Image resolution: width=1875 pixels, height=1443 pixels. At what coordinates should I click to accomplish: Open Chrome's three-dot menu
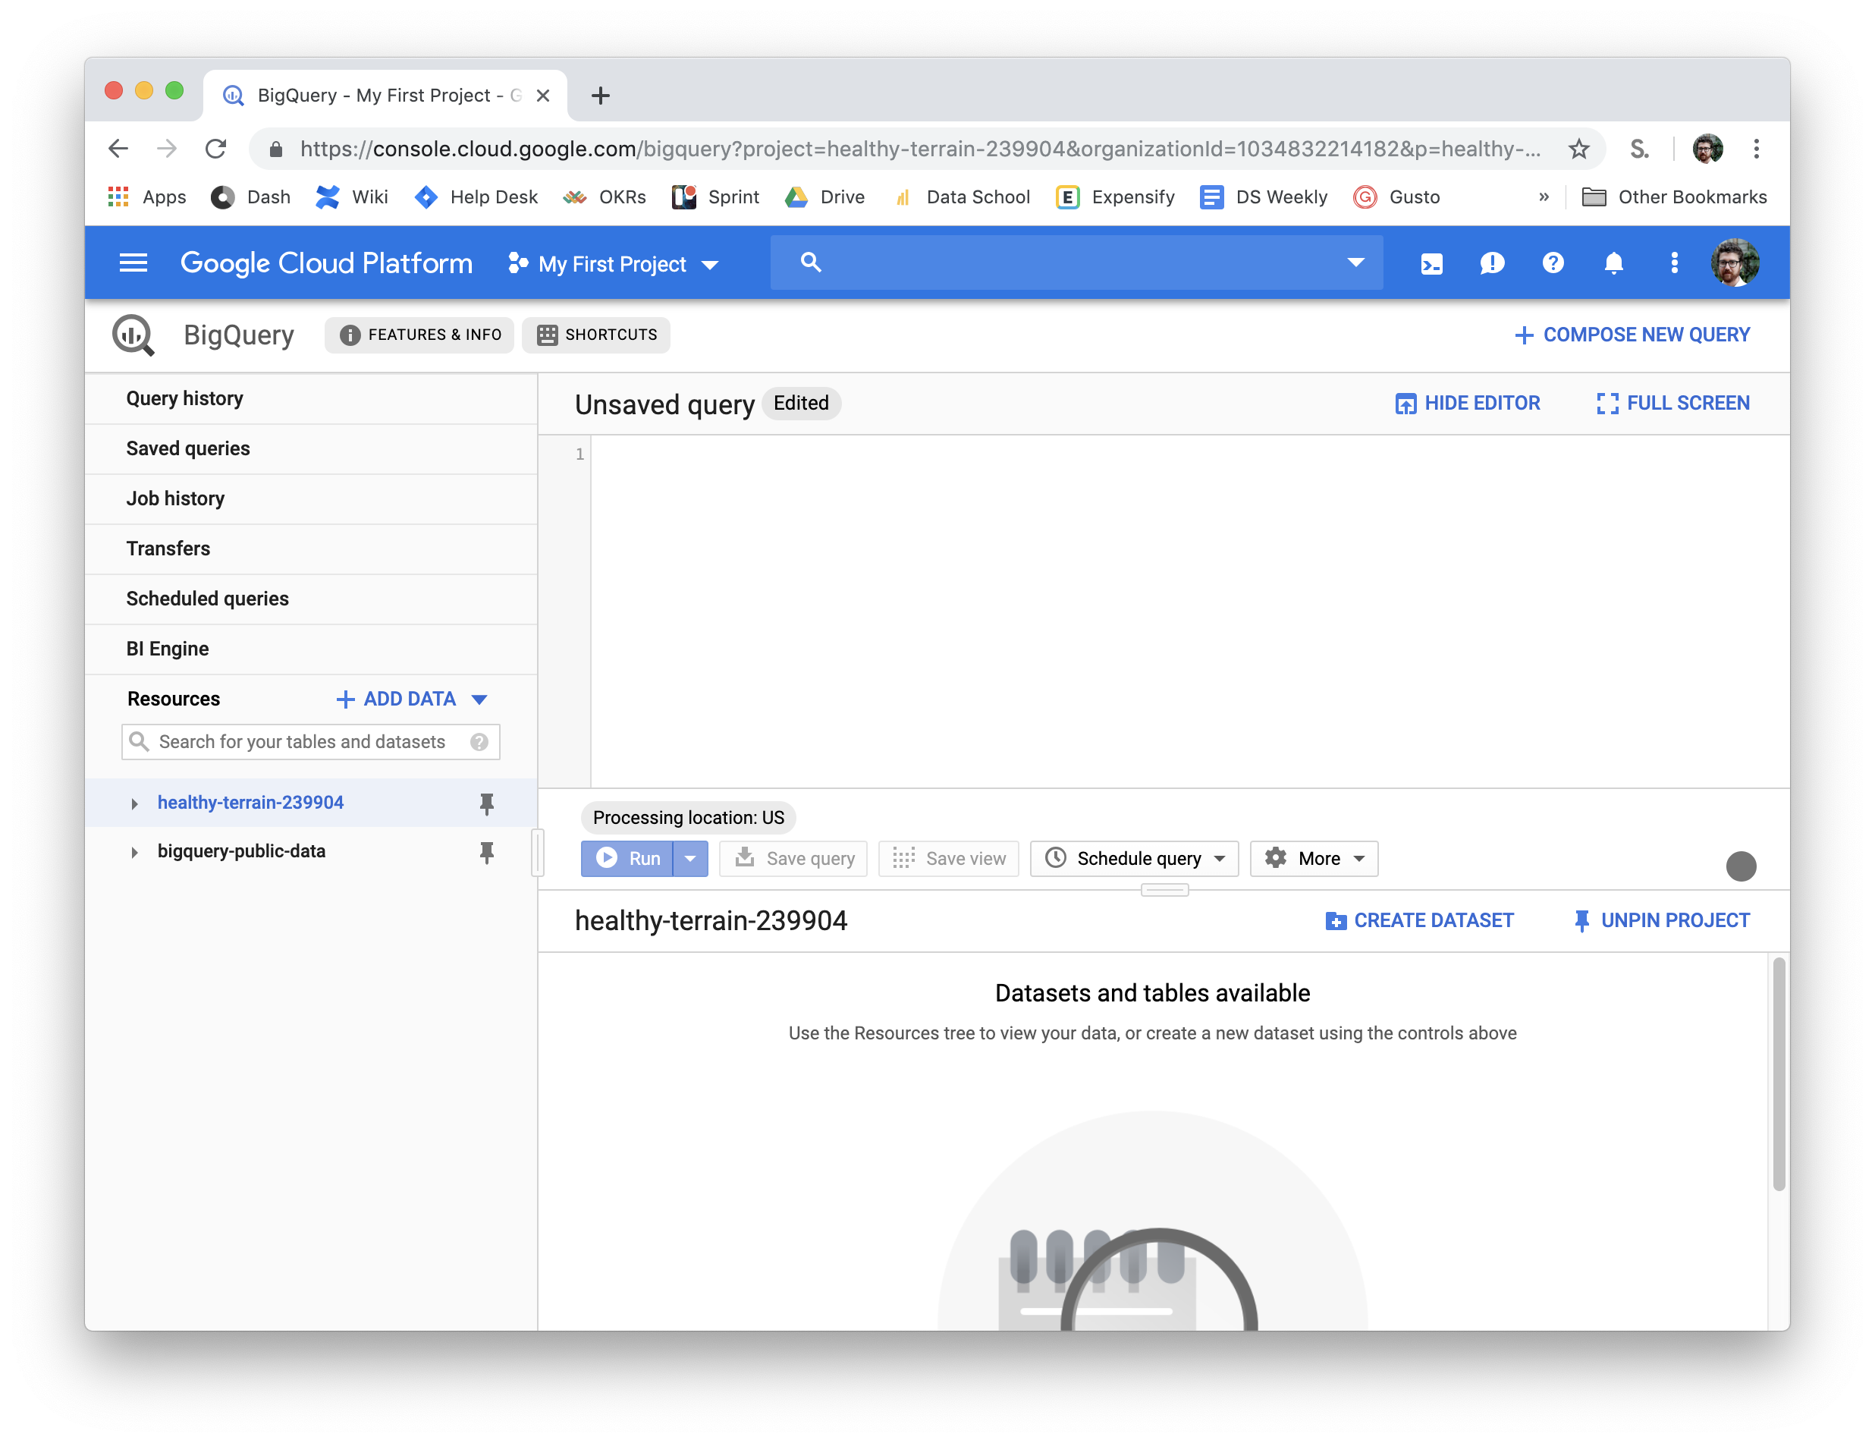point(1757,149)
